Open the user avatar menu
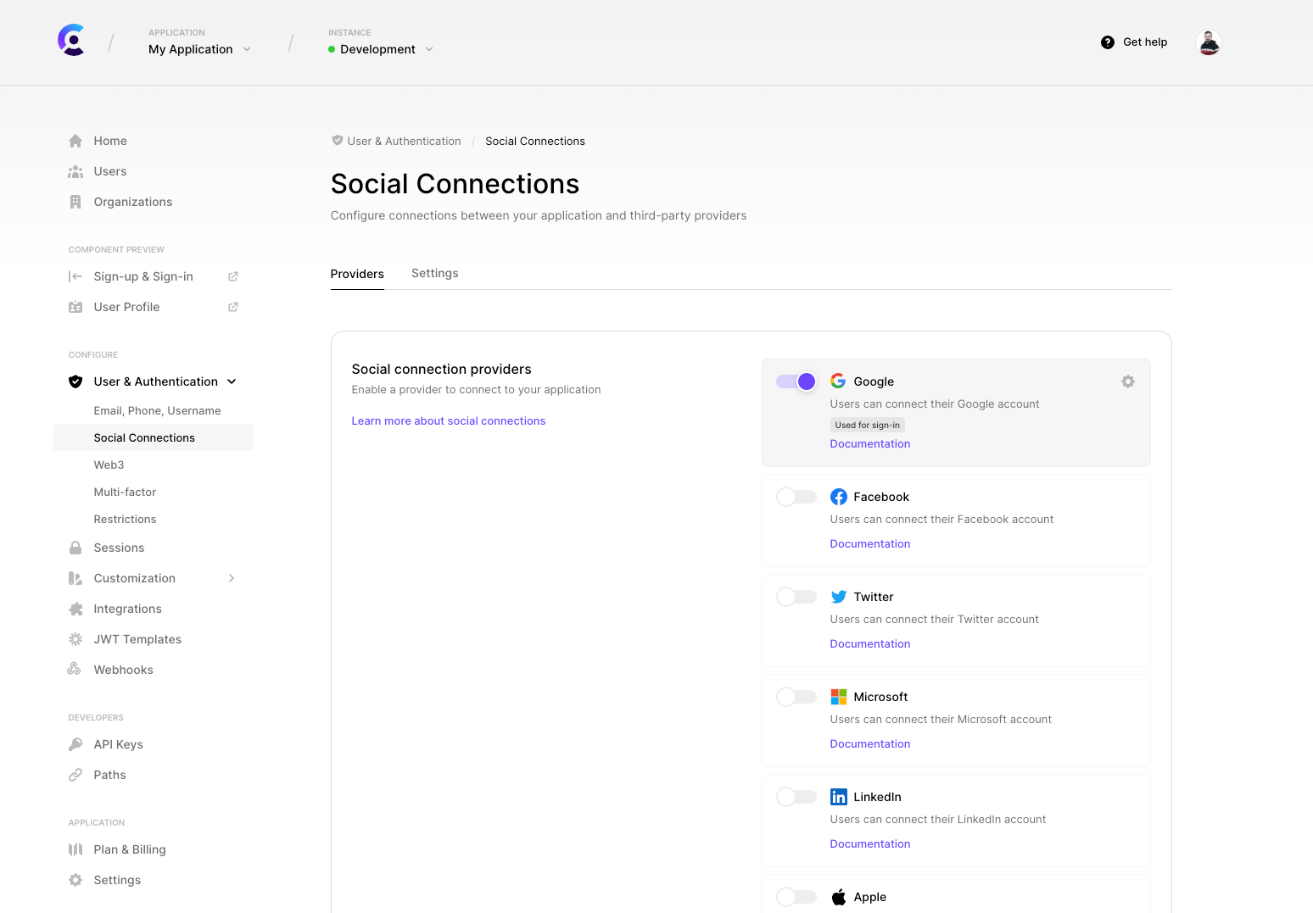The image size is (1313, 913). (1209, 42)
